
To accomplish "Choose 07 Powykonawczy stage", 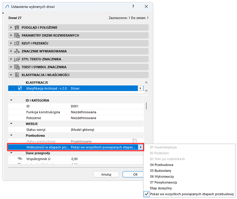I will click(164, 182).
